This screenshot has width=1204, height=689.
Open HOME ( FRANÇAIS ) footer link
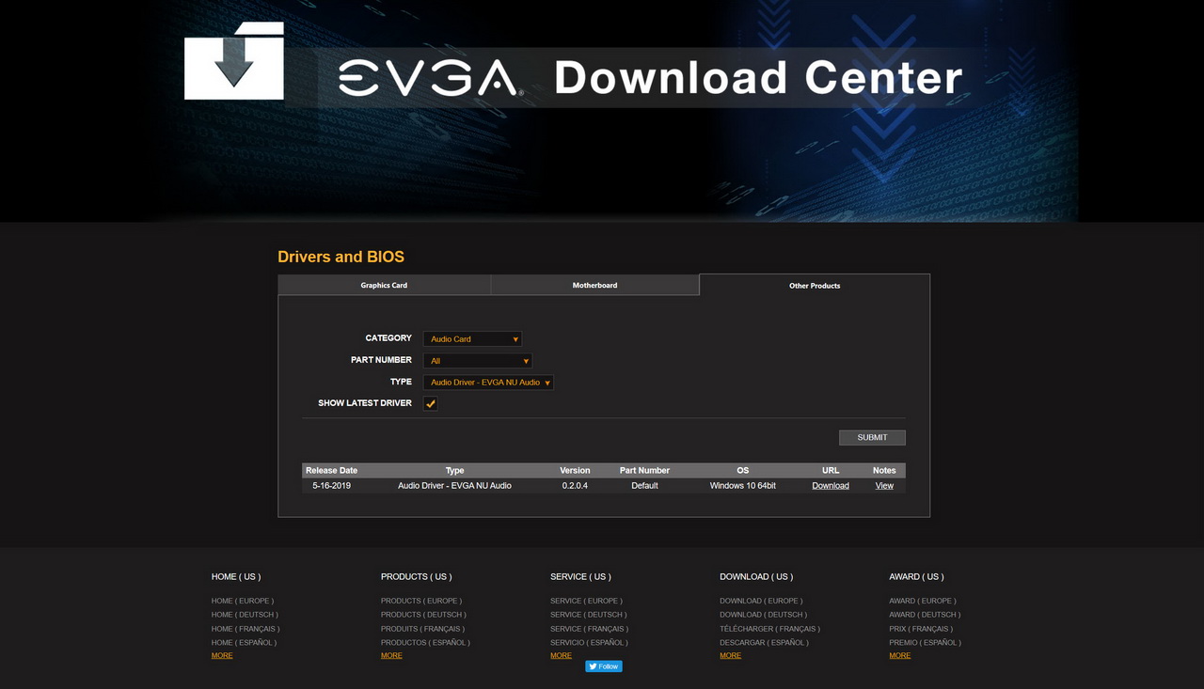[246, 629]
